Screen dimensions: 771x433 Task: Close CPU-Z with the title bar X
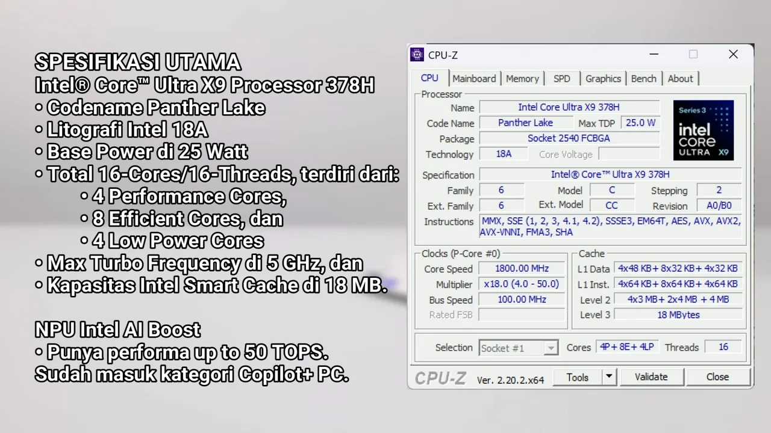click(x=733, y=55)
